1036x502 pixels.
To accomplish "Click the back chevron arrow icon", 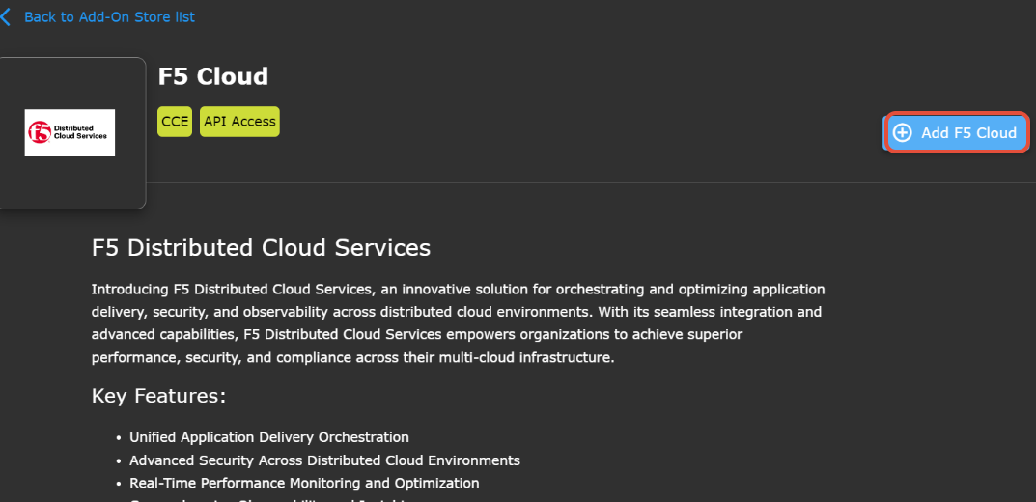I will pos(7,16).
